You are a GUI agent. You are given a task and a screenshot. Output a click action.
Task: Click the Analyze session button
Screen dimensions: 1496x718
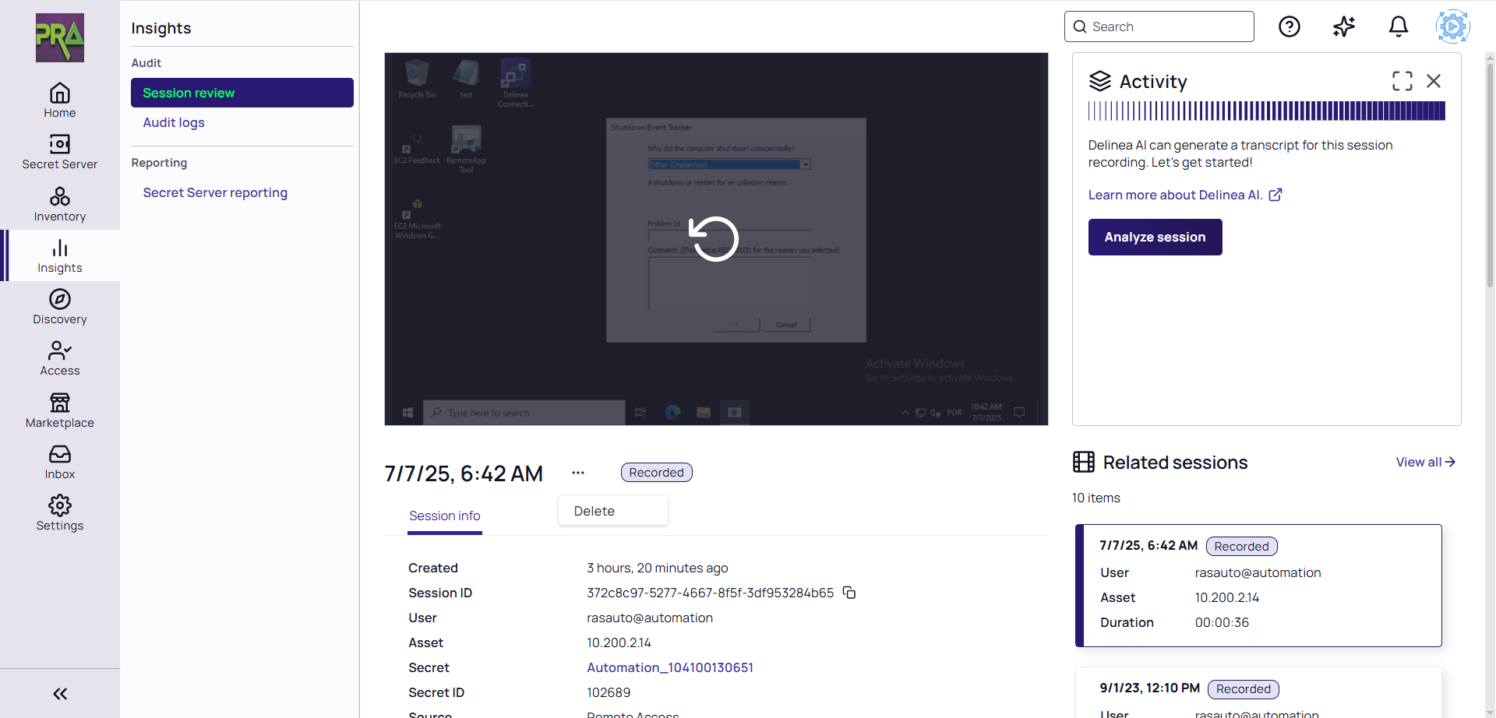(x=1154, y=237)
